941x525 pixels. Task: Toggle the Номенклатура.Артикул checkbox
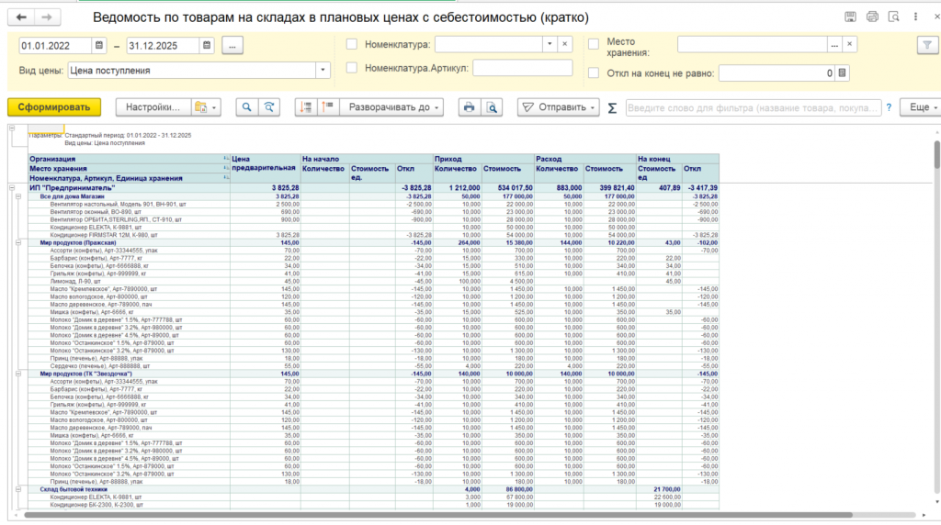(x=352, y=67)
